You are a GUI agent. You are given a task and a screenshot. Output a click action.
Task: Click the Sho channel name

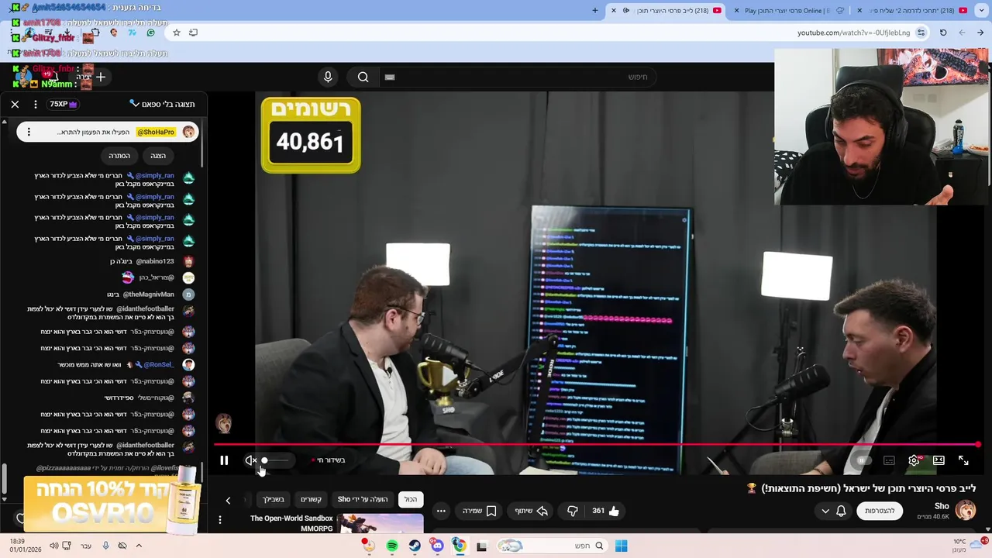click(x=942, y=506)
